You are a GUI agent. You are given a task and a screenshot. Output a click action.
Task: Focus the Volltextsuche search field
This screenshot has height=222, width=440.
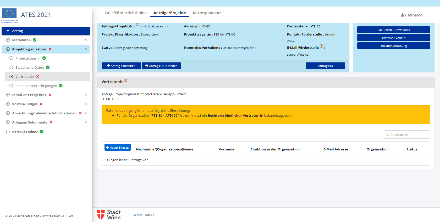pos(407,135)
